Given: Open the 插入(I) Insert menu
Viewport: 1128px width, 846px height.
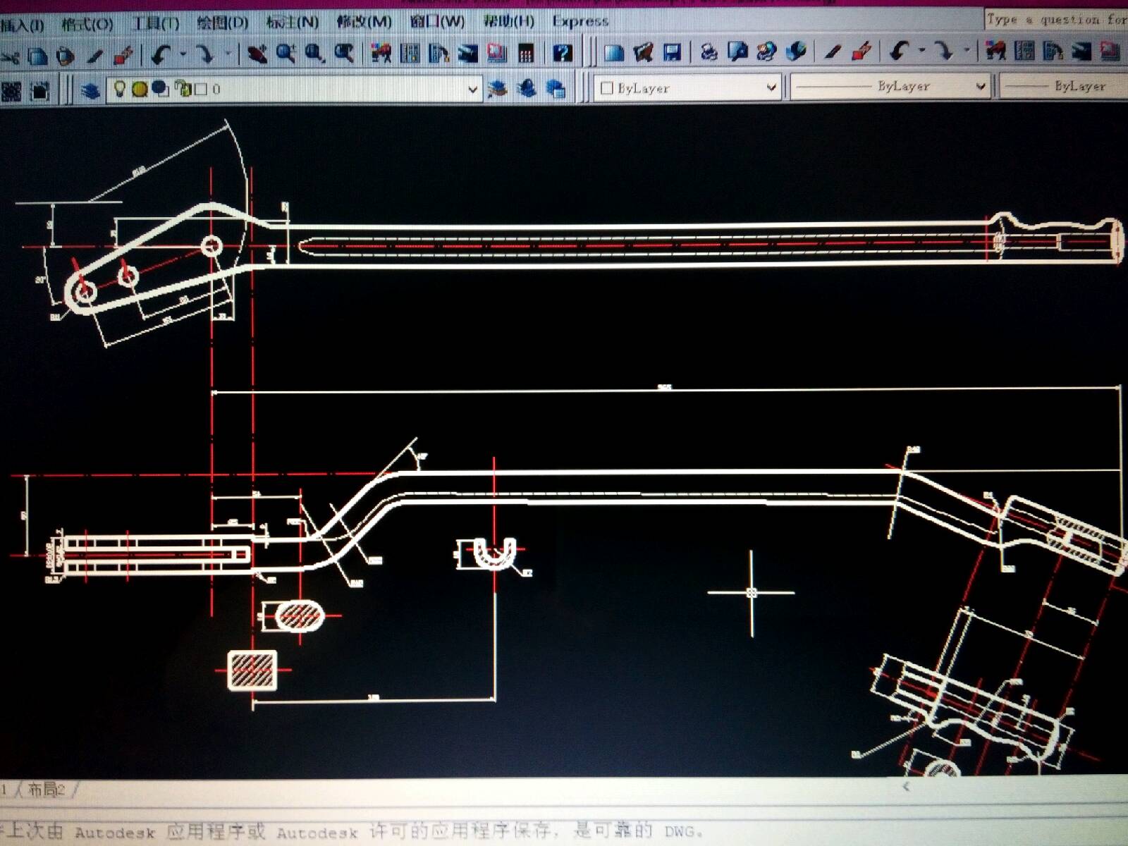Looking at the screenshot, I should [22, 25].
